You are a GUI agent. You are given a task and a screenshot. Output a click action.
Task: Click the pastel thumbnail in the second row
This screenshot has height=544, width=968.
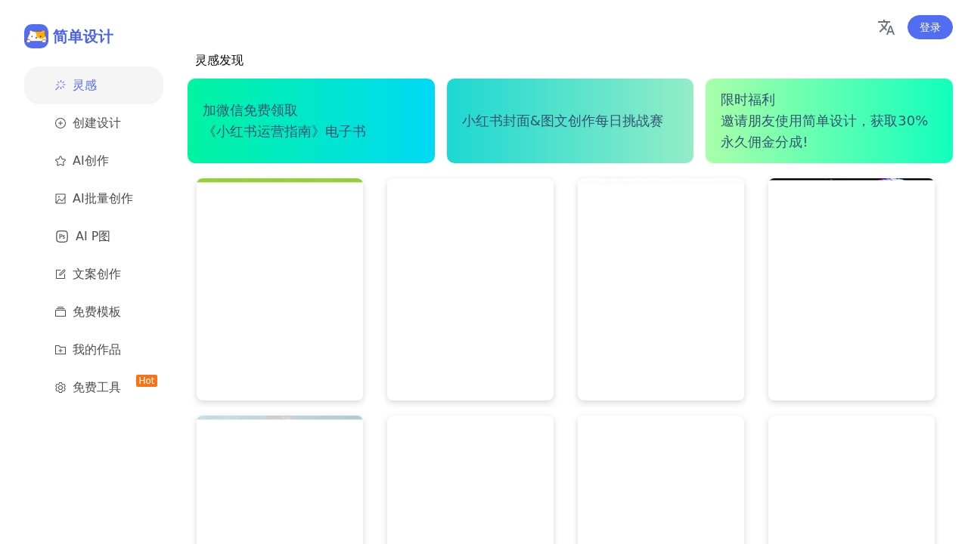(x=280, y=480)
